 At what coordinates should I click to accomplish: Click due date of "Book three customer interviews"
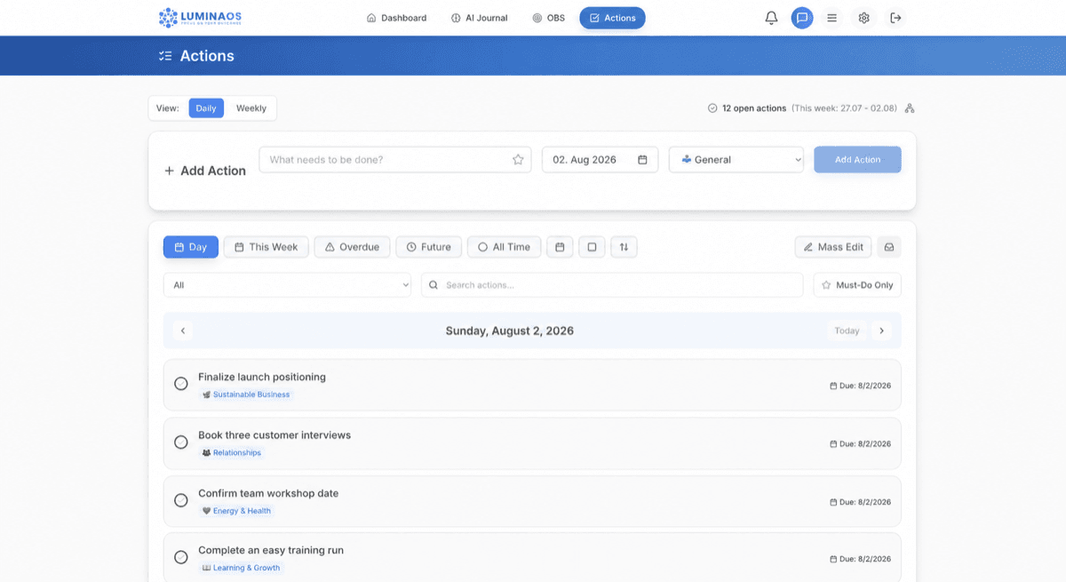click(x=860, y=443)
